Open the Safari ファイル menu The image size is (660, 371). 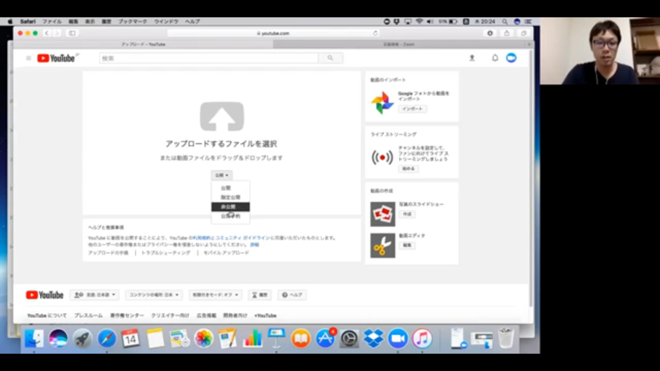coord(52,22)
